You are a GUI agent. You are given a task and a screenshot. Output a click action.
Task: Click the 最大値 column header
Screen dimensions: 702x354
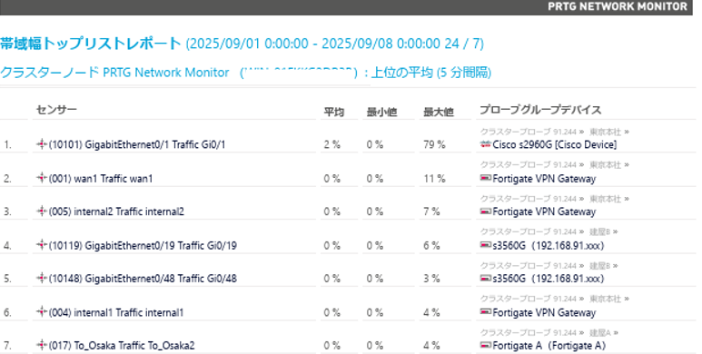[439, 112]
